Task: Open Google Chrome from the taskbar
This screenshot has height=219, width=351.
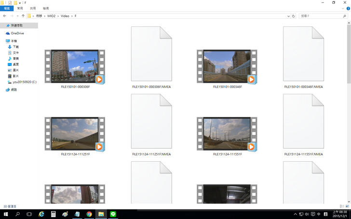Action: [89, 214]
